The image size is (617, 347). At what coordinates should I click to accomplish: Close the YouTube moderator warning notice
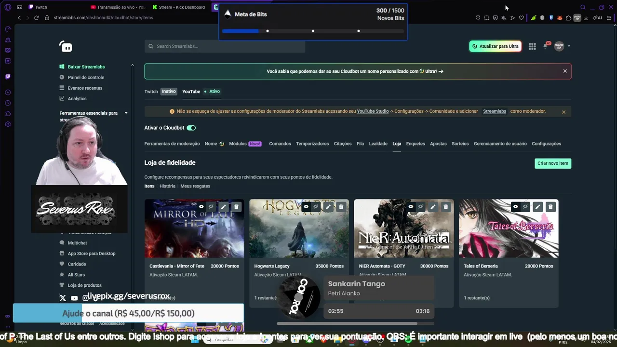click(563, 112)
